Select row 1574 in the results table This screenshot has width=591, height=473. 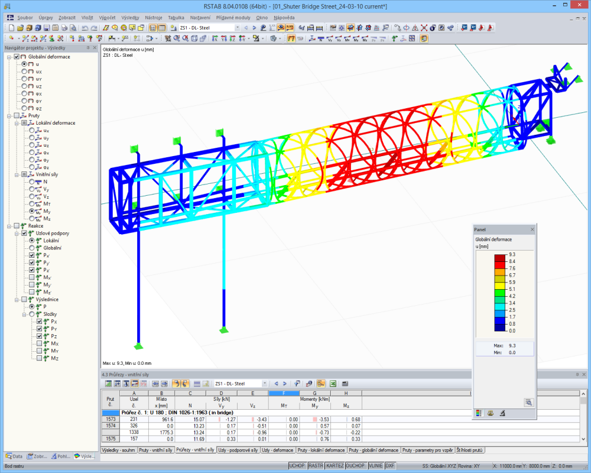point(110,426)
